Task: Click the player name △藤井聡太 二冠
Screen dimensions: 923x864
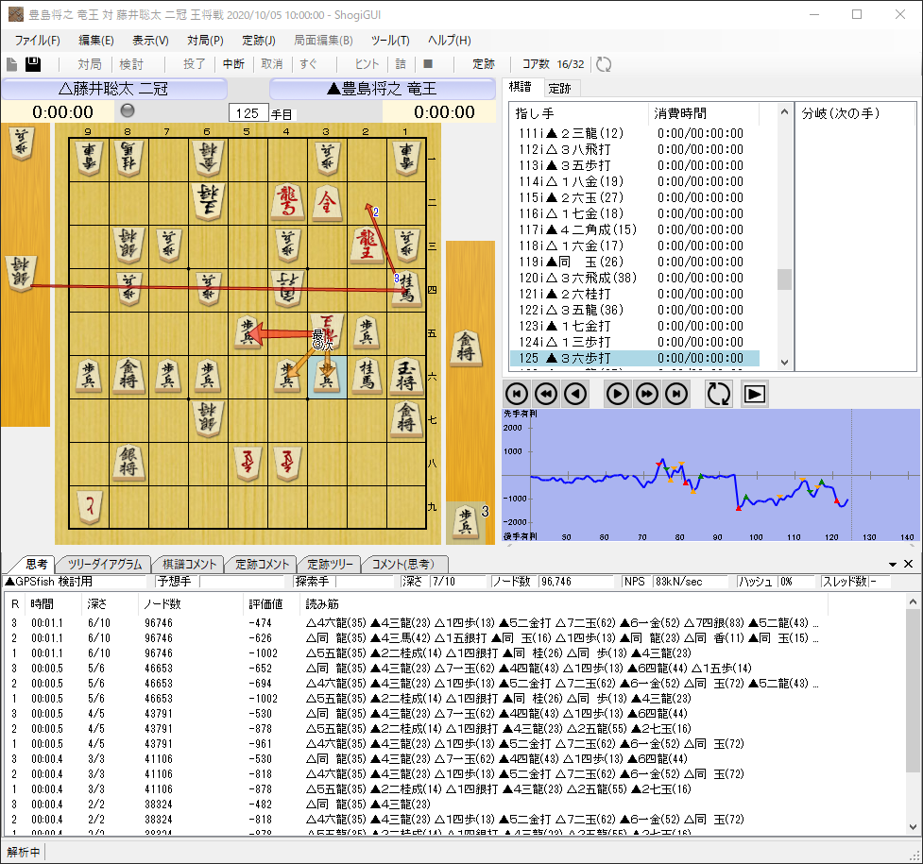Action: 113,89
